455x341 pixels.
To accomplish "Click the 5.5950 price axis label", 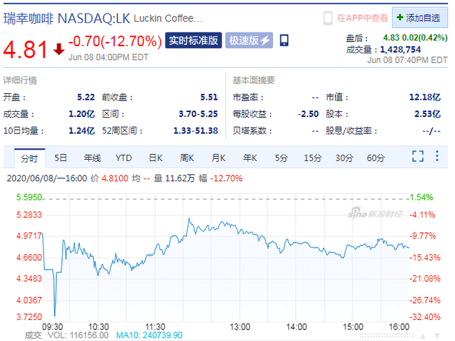I will (29, 197).
